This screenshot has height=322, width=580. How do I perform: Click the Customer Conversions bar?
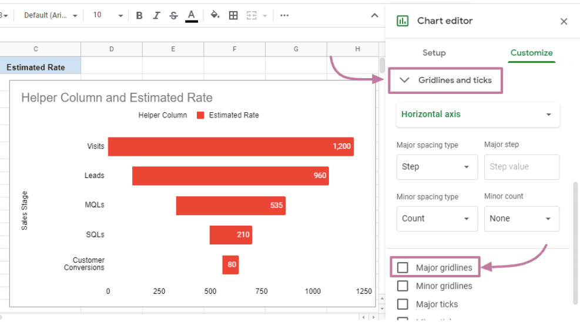coord(230,264)
